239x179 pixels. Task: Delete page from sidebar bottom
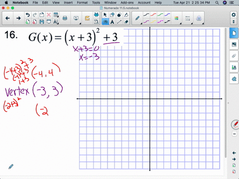click(x=234, y=172)
